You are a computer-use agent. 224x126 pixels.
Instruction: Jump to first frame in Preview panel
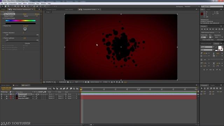pyautogui.click(x=202, y=29)
